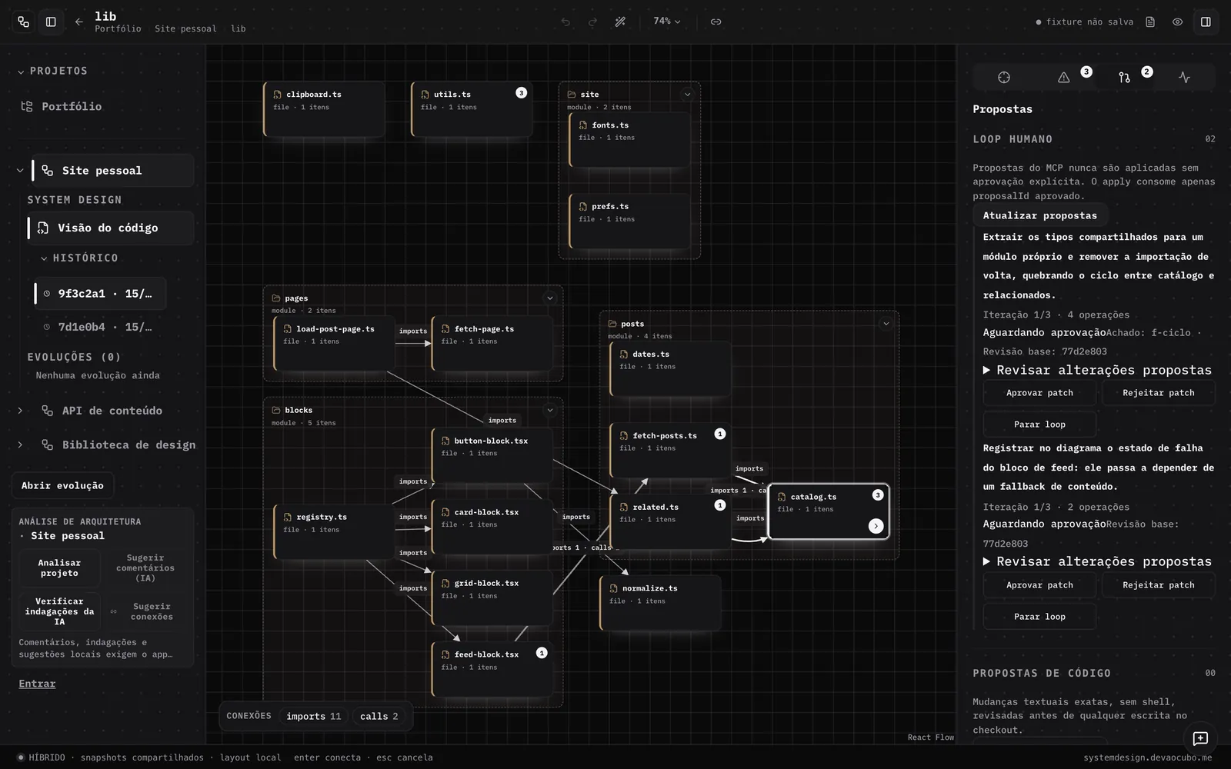This screenshot has height=769, width=1231.
Task: Select Visão do código in the sidebar
Action: [111, 228]
